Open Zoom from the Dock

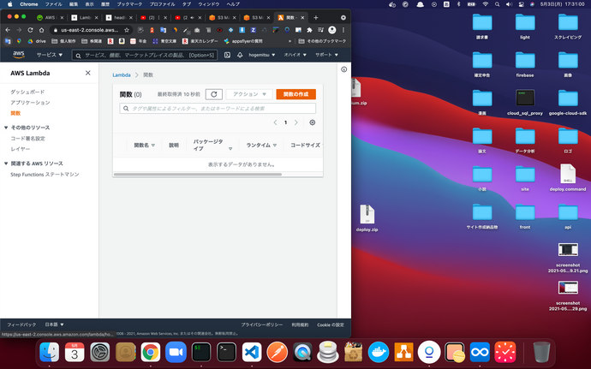(176, 353)
